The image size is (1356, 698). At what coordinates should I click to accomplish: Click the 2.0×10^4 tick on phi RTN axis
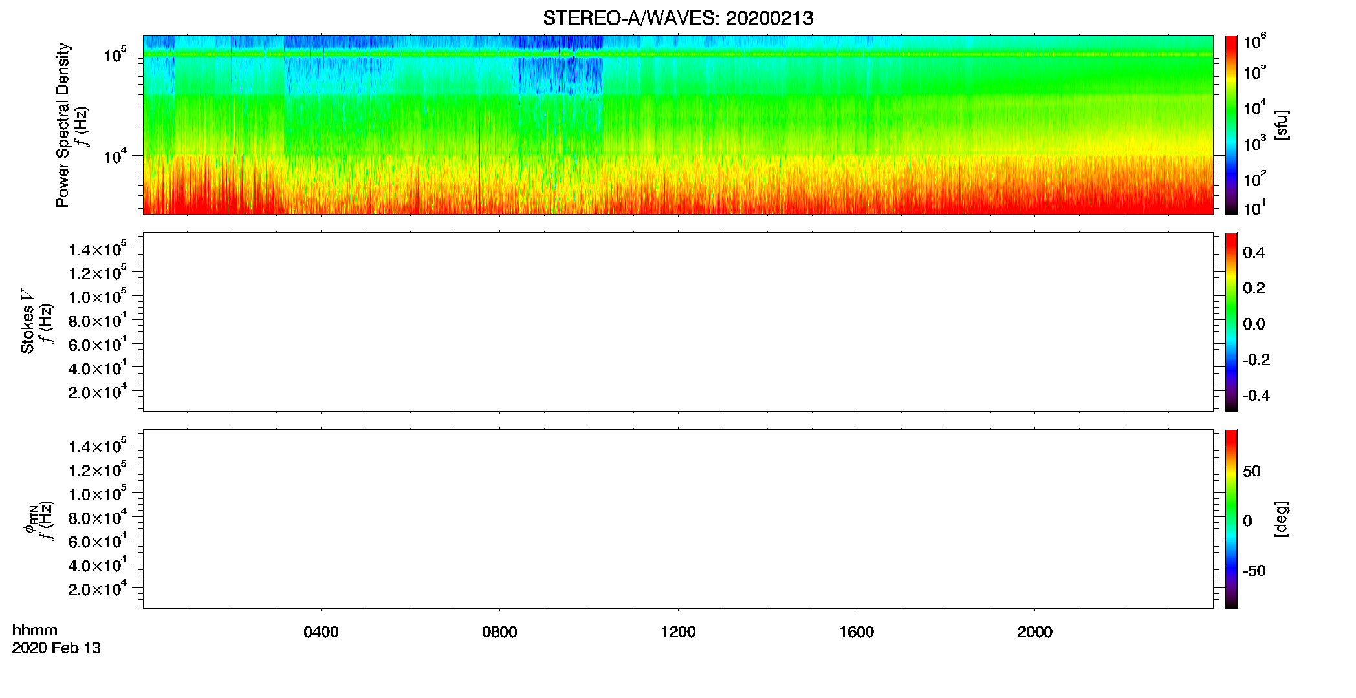(98, 588)
